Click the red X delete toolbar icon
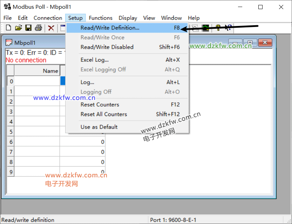Screen dimensions: 292x224 coord(51,28)
